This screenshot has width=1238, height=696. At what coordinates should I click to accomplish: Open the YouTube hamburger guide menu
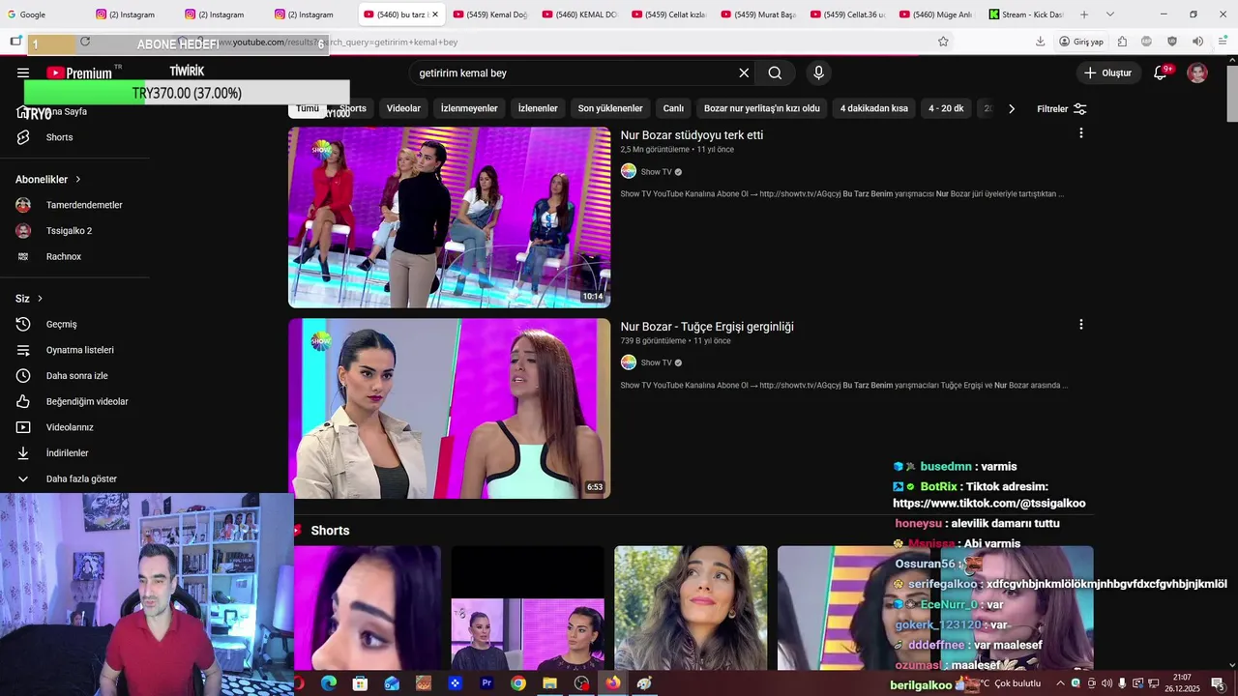(x=23, y=72)
